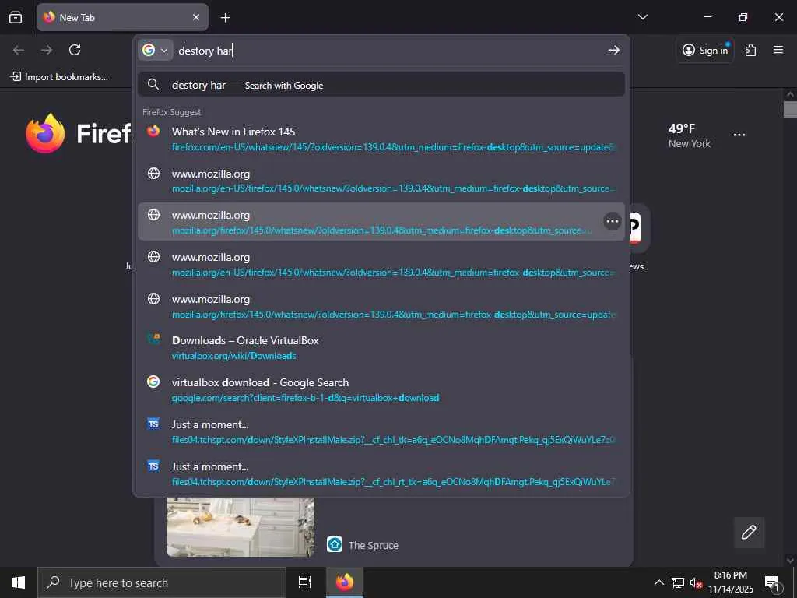Reload the current page
Image resolution: width=797 pixels, height=598 pixels.
point(75,50)
